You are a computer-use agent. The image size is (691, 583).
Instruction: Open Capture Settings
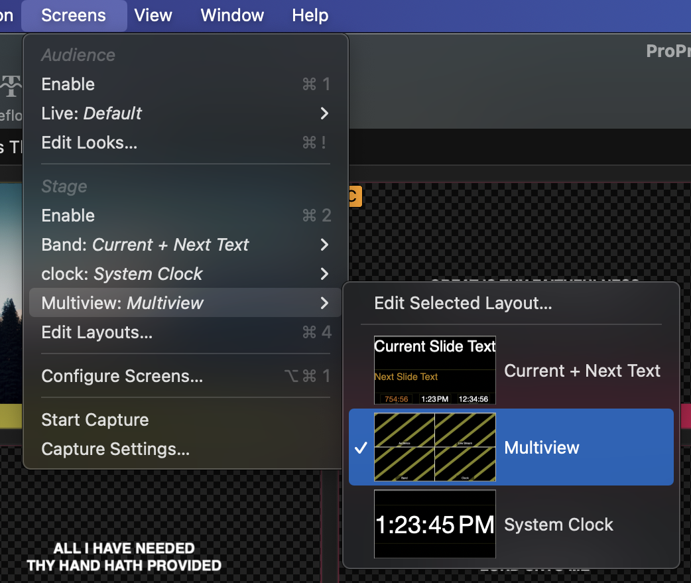115,449
